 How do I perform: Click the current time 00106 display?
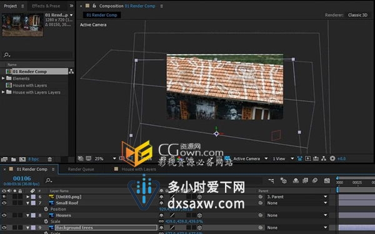pos(22,178)
